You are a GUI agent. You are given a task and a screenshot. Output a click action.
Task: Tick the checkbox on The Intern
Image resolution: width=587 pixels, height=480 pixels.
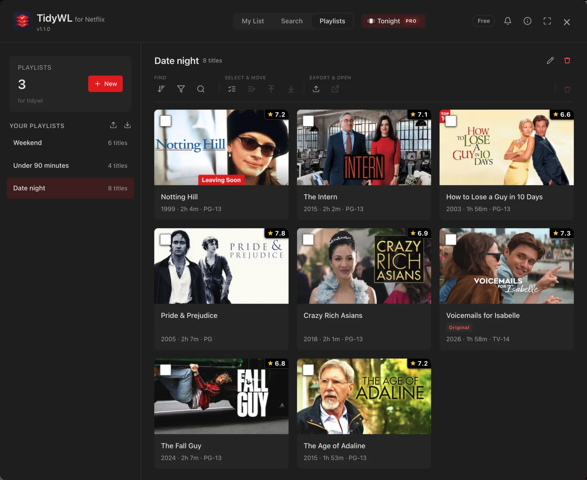[308, 121]
